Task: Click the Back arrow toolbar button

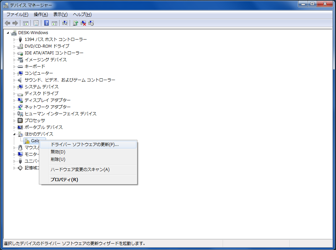Action: [x=7, y=23]
